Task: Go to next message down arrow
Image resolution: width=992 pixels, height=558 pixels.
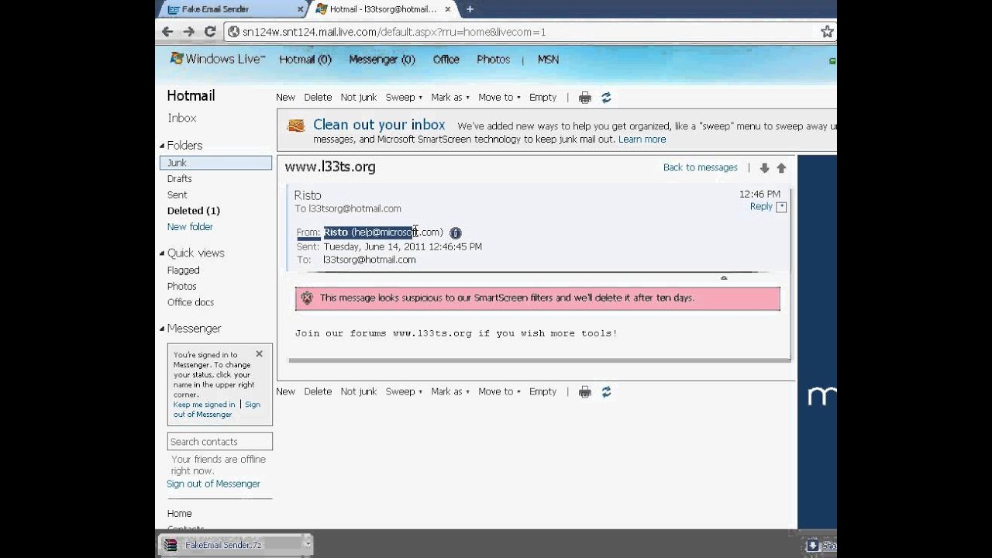Action: point(765,168)
